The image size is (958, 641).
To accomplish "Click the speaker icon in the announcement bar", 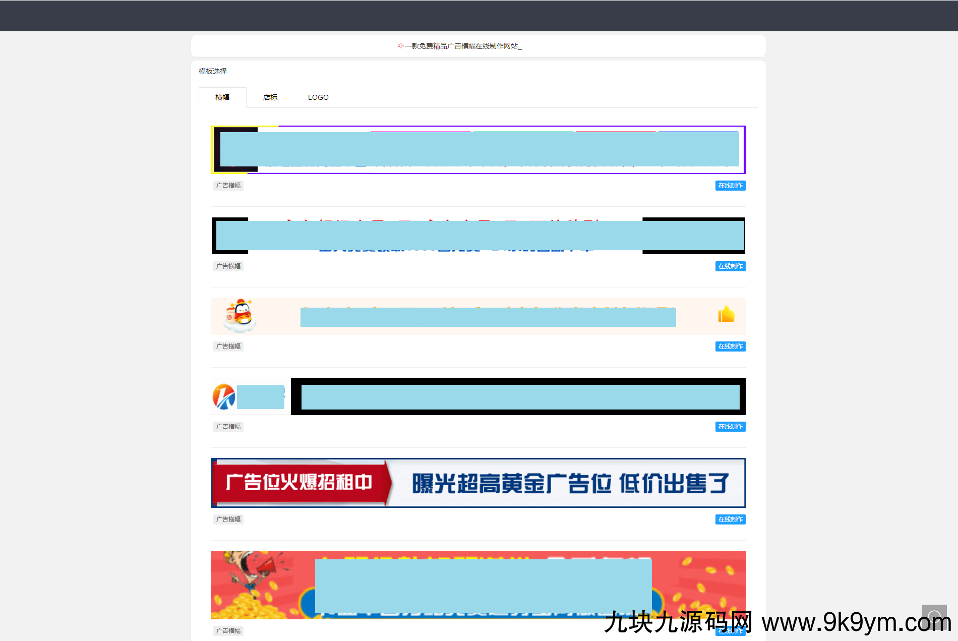I will coord(400,46).
